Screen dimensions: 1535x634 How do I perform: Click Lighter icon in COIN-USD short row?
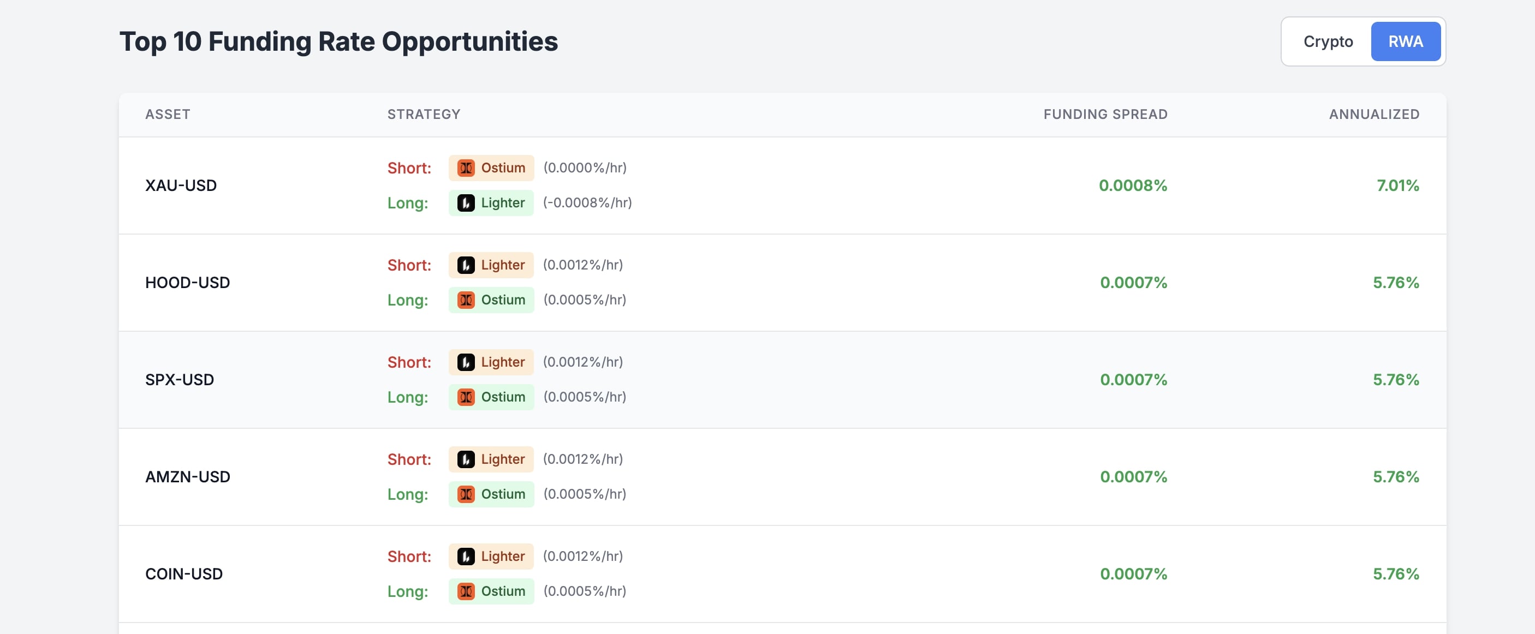[466, 557]
